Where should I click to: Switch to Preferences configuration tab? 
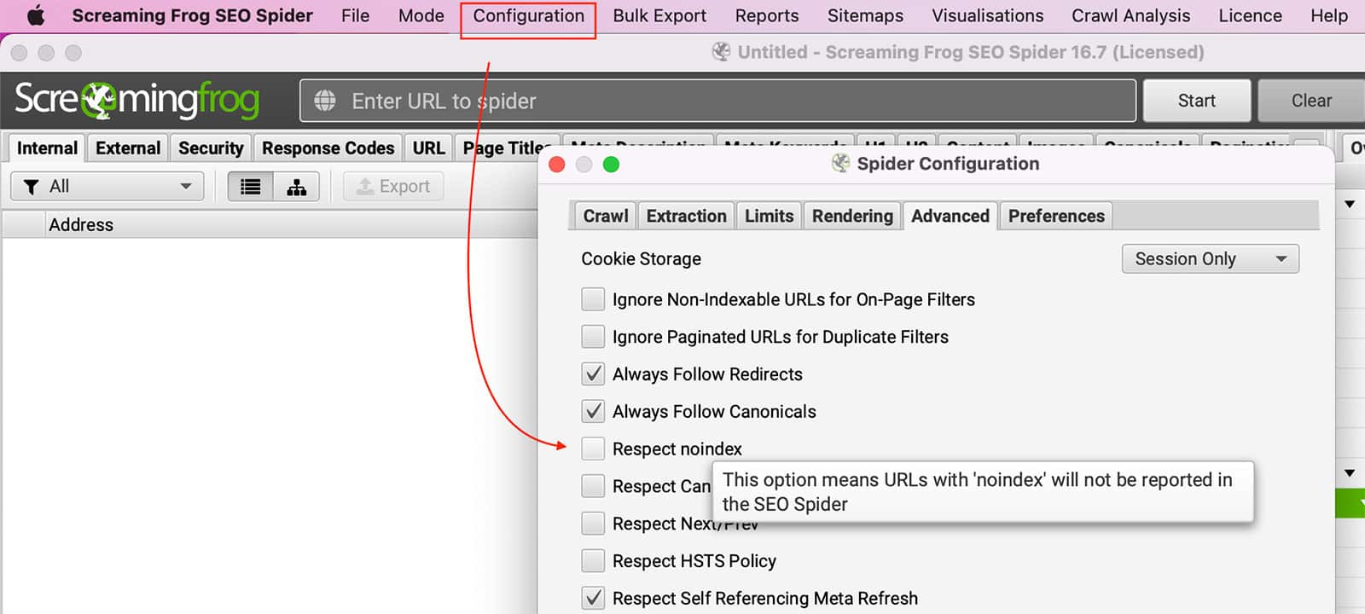click(1056, 216)
